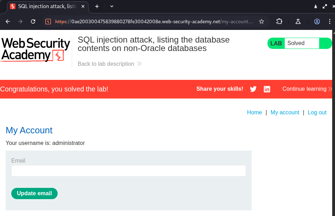
Task: Share the result on LinkedIn
Action: tap(267, 89)
